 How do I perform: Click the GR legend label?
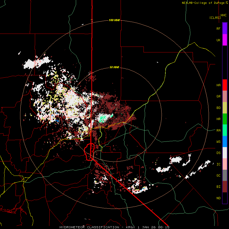point(218,96)
